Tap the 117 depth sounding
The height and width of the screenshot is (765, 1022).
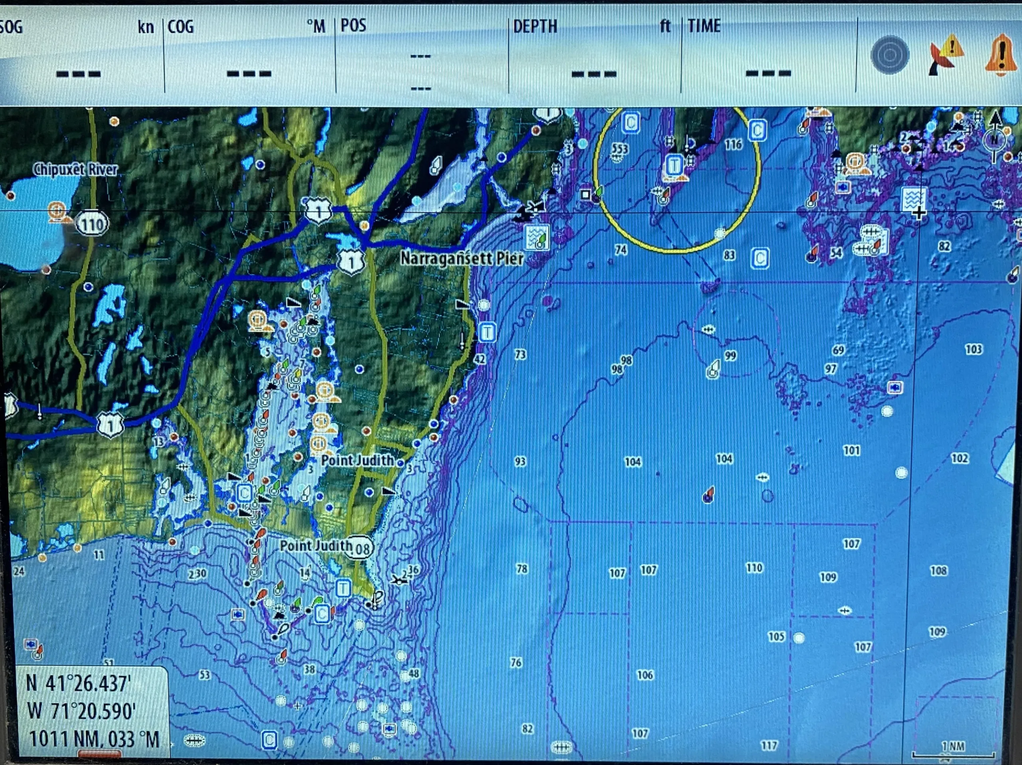pyautogui.click(x=769, y=745)
